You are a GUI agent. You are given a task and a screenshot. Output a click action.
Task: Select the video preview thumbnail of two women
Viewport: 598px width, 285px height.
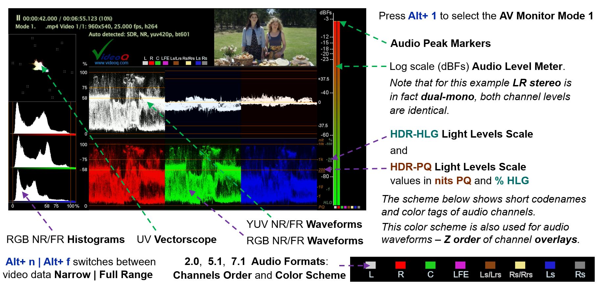pos(265,37)
